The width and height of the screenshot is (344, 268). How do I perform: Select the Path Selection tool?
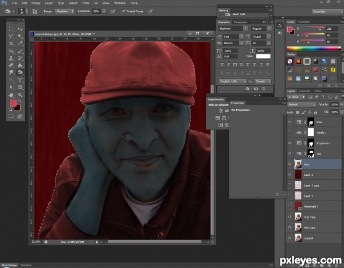[11, 87]
